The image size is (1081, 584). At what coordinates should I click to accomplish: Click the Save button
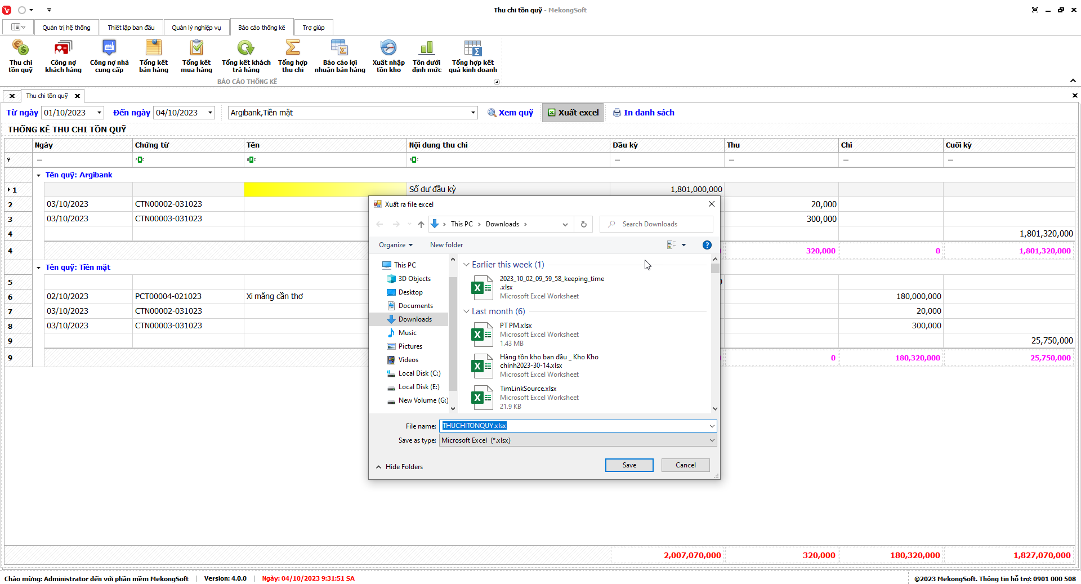click(629, 465)
